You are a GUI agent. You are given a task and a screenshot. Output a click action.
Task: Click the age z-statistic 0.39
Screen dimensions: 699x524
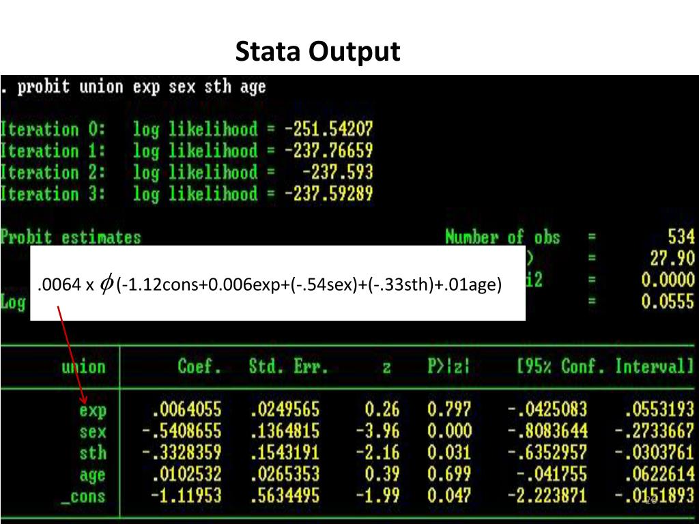382,474
